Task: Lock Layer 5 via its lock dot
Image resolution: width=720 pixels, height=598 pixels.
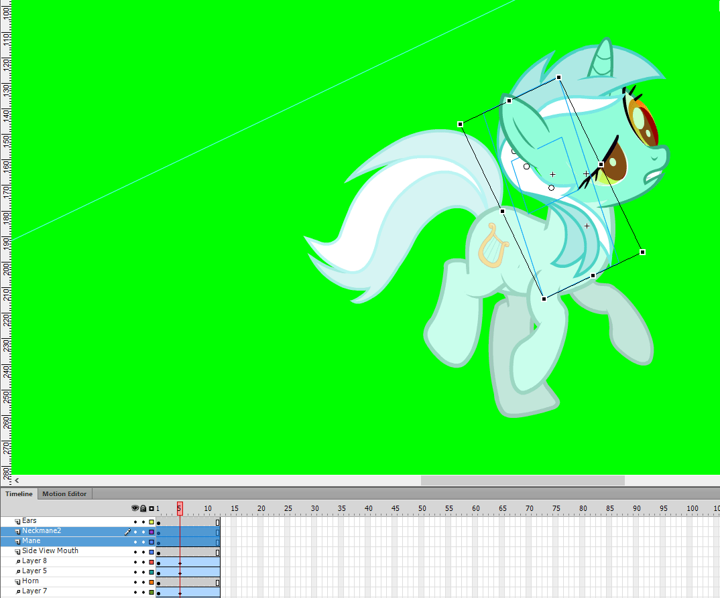Action: tap(143, 573)
